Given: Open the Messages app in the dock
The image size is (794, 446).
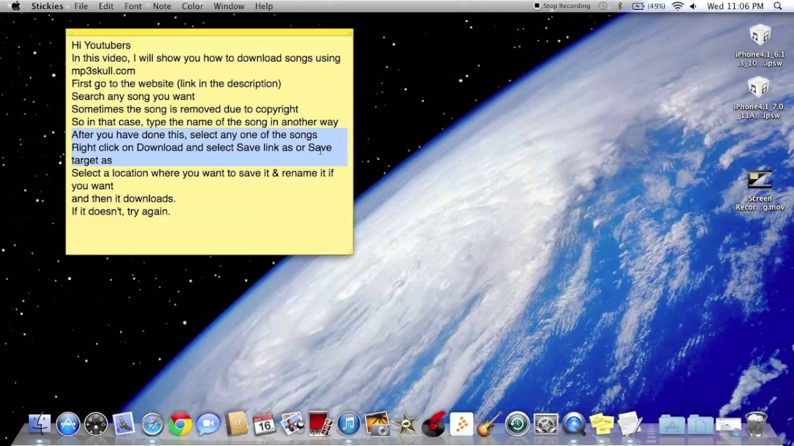Looking at the screenshot, I should point(208,424).
